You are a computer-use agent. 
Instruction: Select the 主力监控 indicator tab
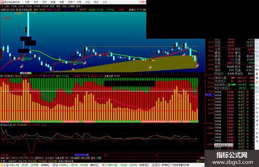pos(49,158)
